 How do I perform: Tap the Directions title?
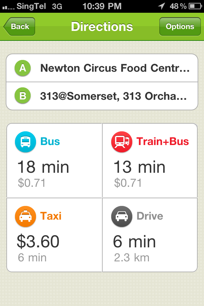click(x=102, y=26)
